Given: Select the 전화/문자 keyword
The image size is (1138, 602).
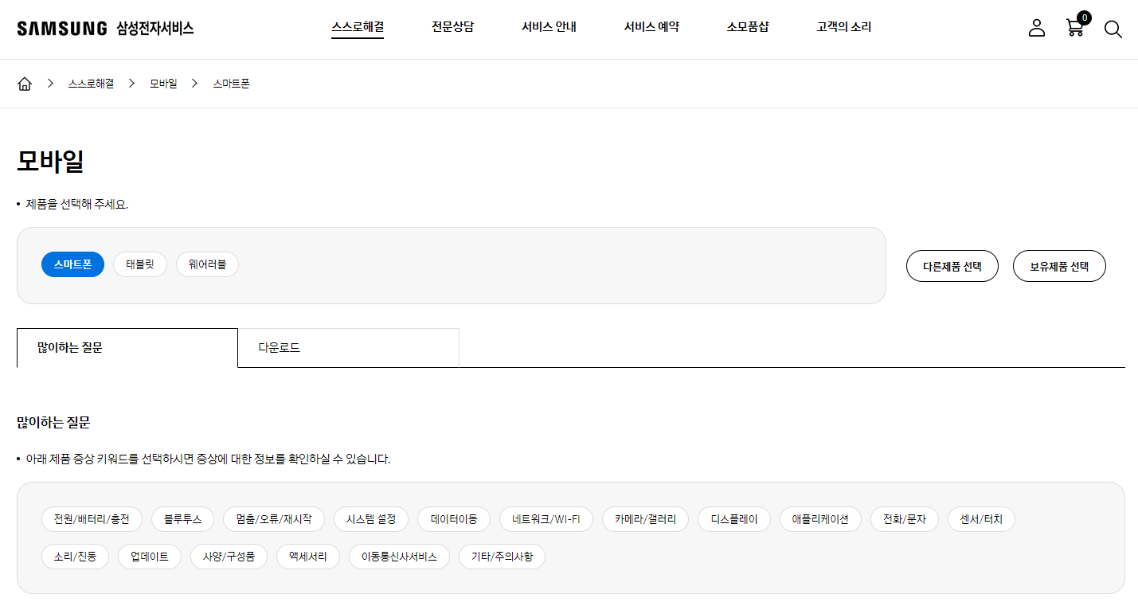Looking at the screenshot, I should tap(905, 519).
